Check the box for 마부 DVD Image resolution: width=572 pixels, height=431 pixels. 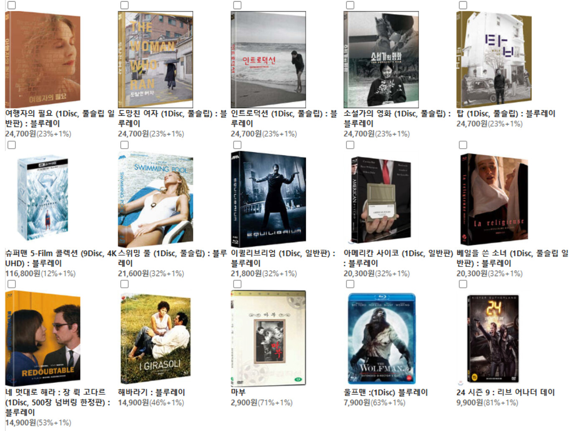coord(237,284)
